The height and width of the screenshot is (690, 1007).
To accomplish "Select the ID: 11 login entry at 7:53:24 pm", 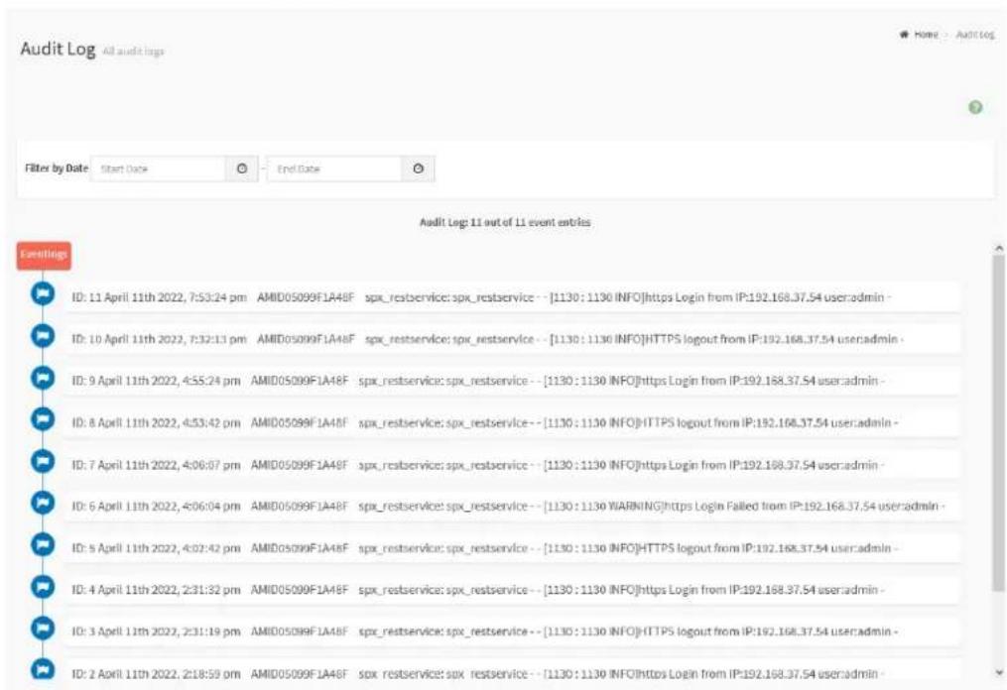I will tap(511, 297).
